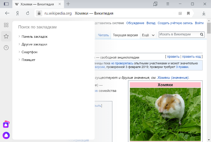Click the page vertical scrollbar thumb
The height and width of the screenshot is (142, 211).
point(209,28)
